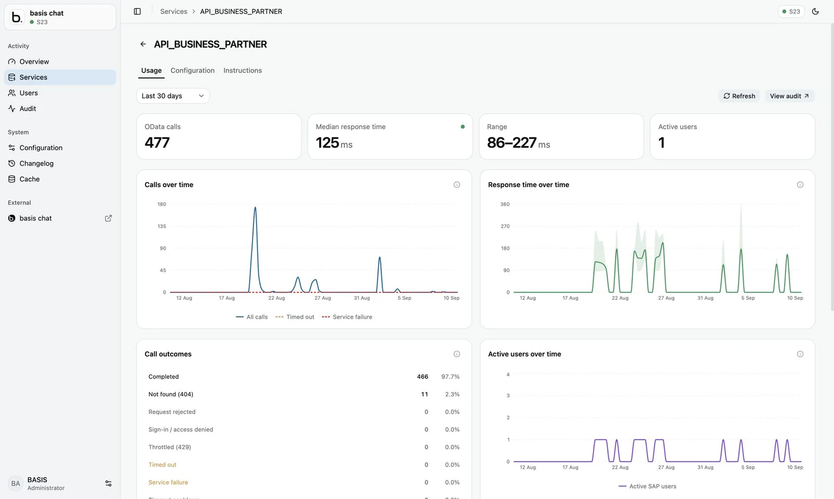This screenshot has width=834, height=499.
Task: Switch to the Configuration tab
Action: (x=192, y=70)
